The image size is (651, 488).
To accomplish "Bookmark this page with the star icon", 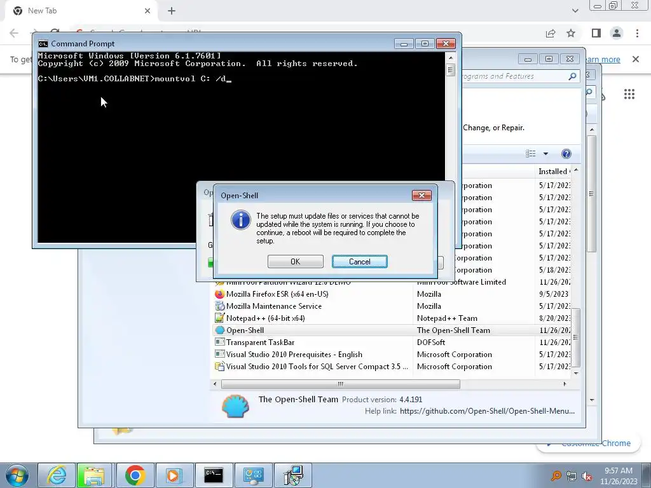I will (x=571, y=33).
